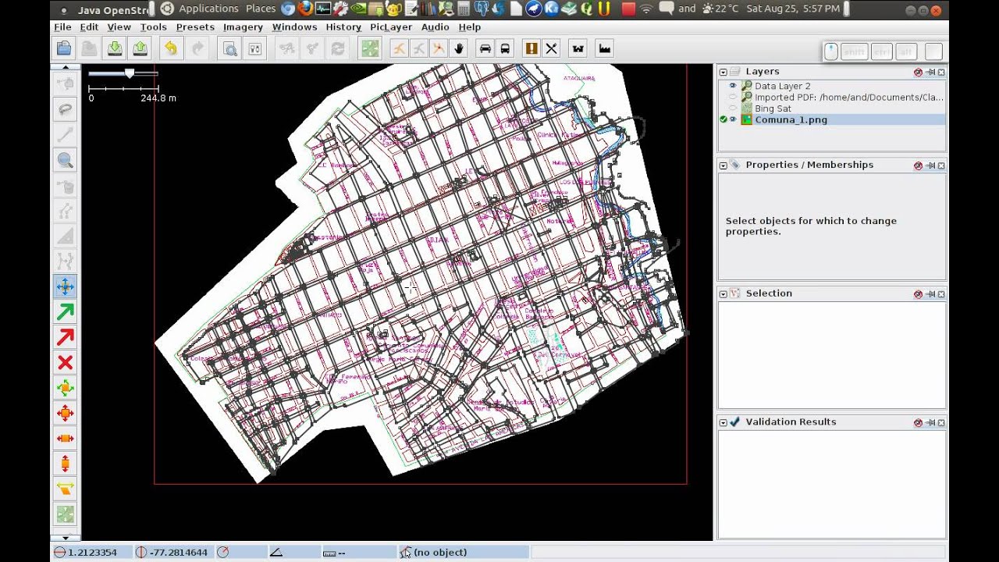Image resolution: width=999 pixels, height=562 pixels.
Task: Select yellow shear picture tool
Action: [66, 489]
